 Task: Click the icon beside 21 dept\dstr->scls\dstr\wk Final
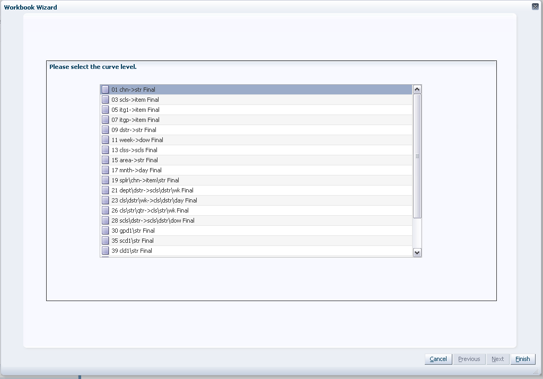tap(106, 190)
